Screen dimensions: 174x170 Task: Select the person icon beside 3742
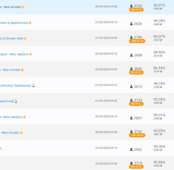coord(131,131)
